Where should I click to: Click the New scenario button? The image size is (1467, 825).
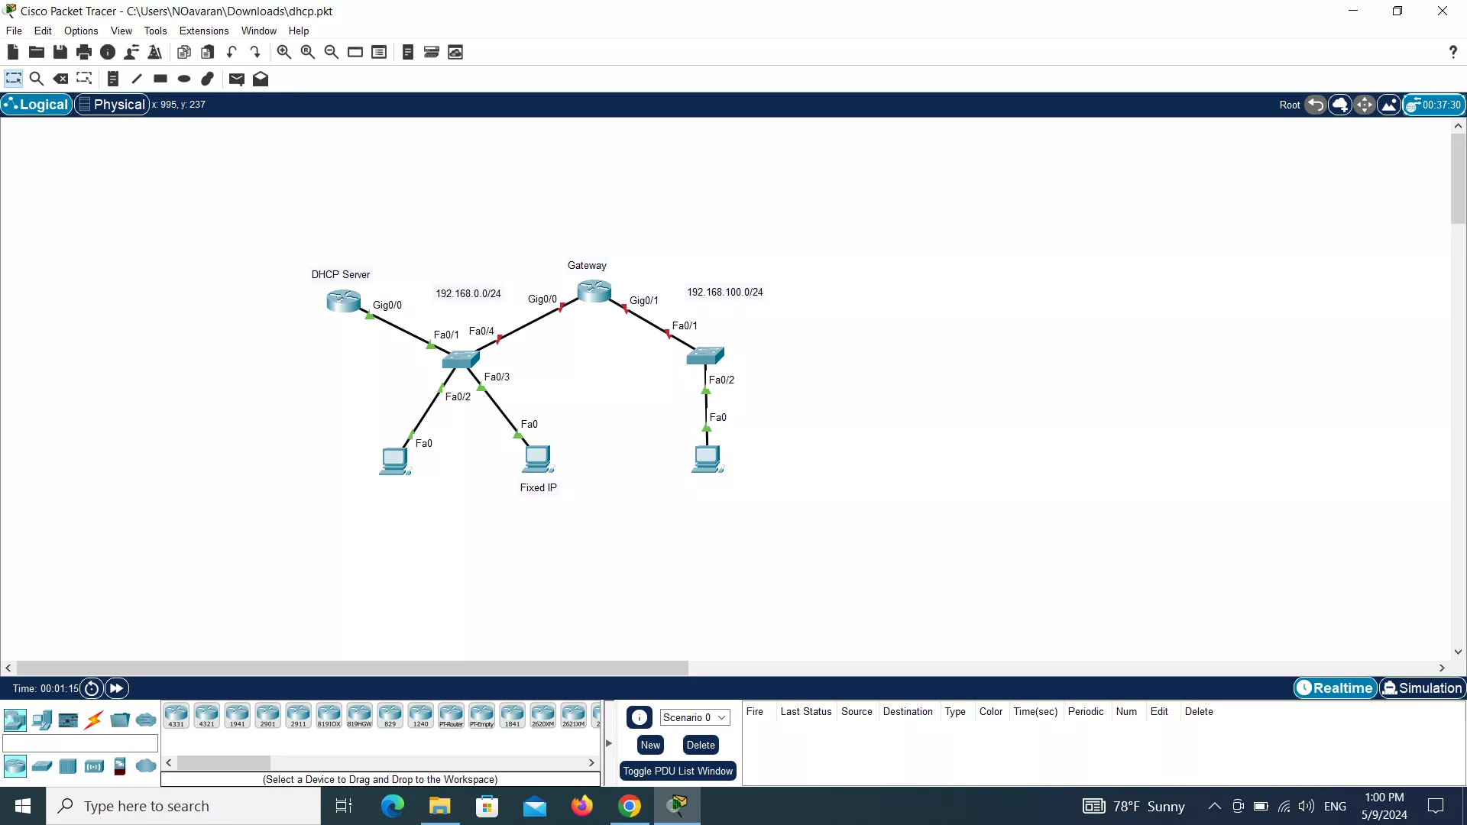[650, 746]
